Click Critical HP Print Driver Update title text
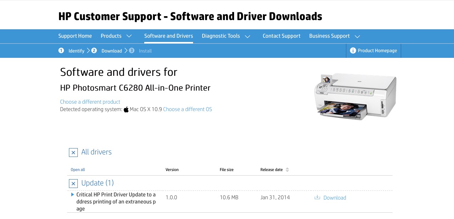 tap(116, 202)
